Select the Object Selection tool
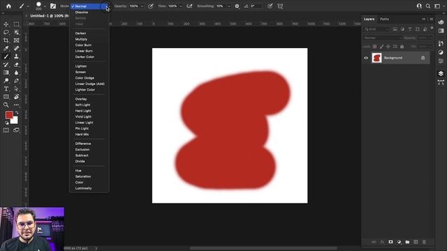The image size is (447, 251). [x=17, y=33]
